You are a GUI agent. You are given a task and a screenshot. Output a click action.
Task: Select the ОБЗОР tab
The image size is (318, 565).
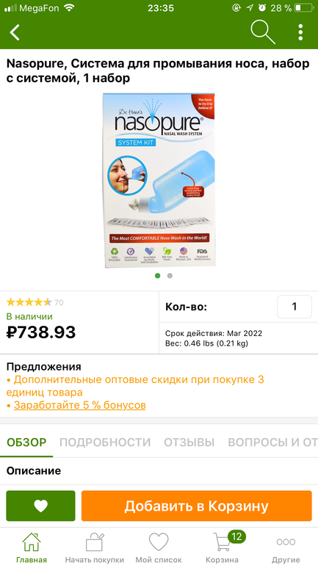tap(26, 442)
